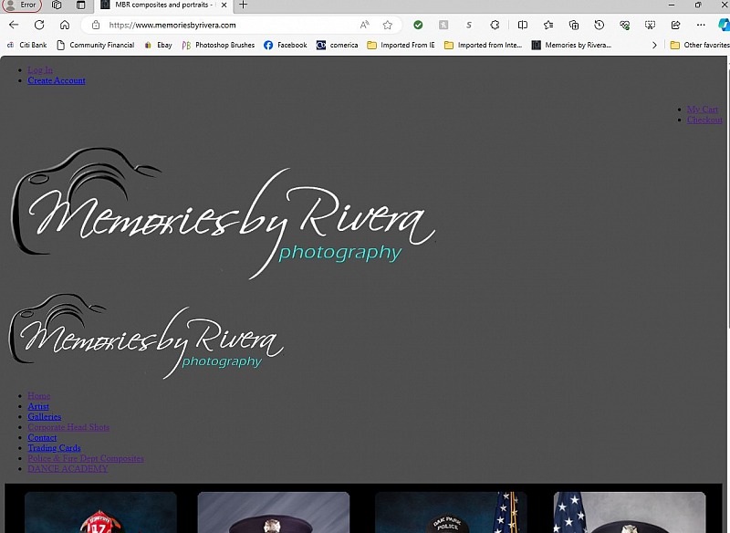Open the Error profile button
The height and width of the screenshot is (533, 730).
22,5
